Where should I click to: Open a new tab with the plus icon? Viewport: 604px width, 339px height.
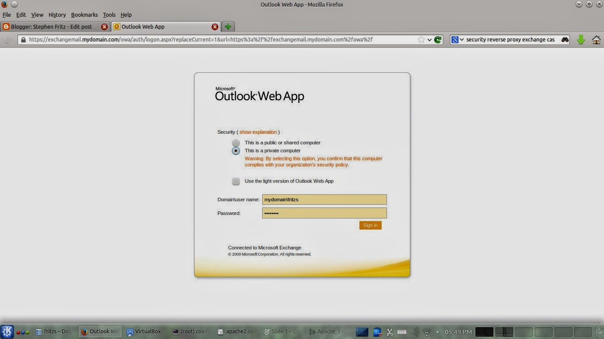[x=228, y=26]
